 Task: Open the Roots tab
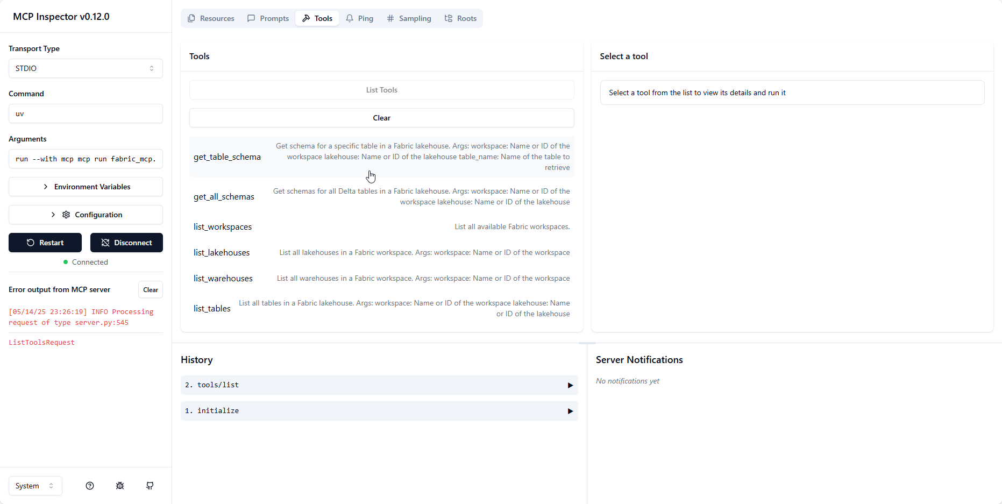(x=460, y=18)
